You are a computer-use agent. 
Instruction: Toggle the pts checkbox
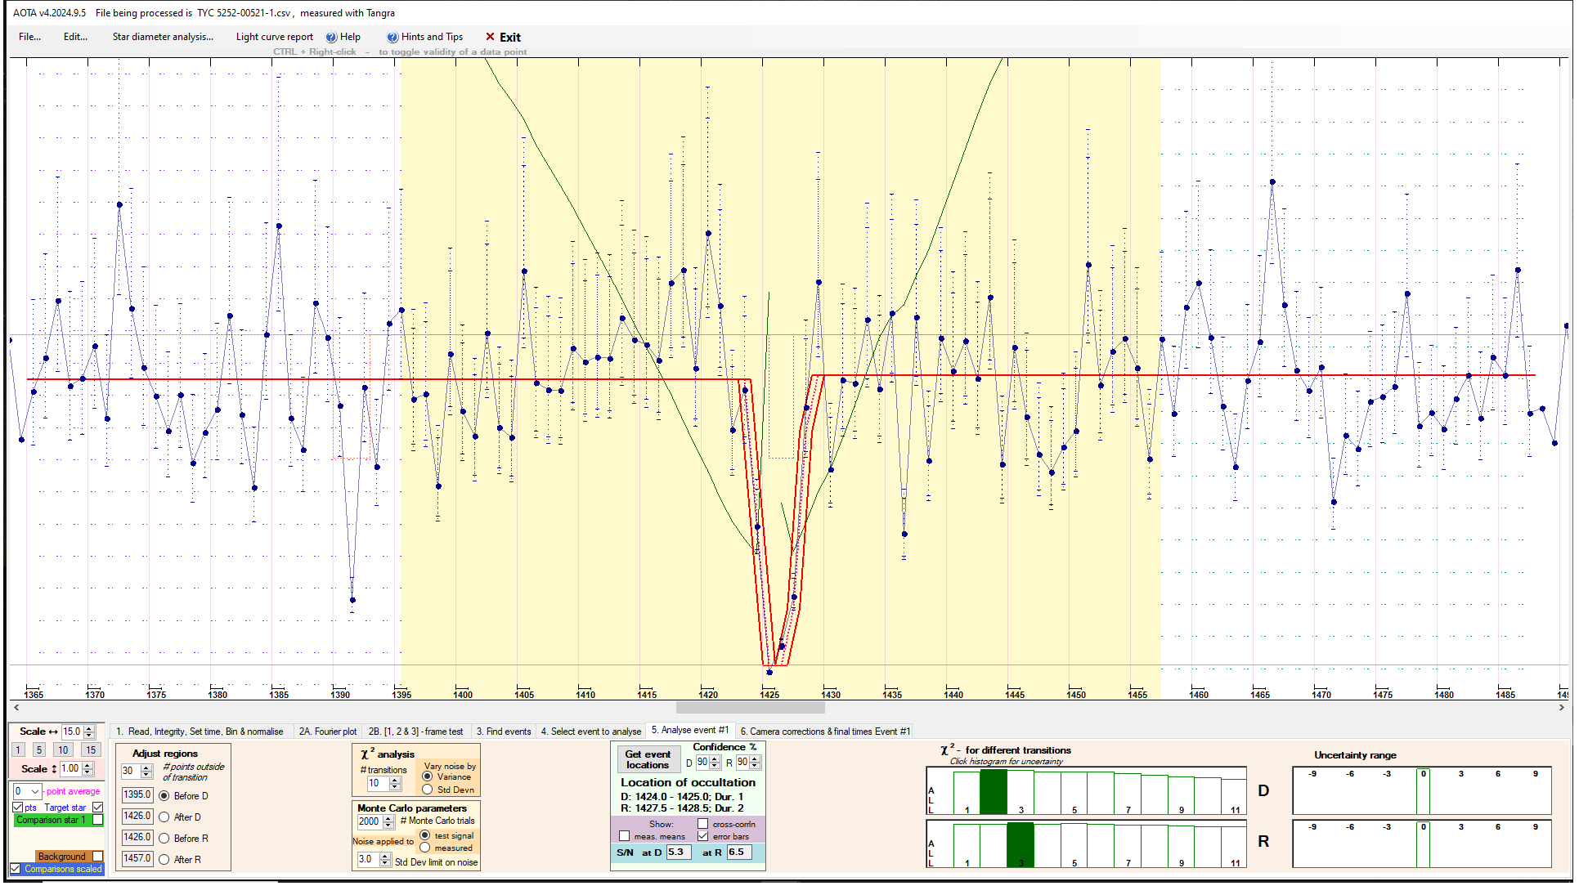tap(18, 808)
